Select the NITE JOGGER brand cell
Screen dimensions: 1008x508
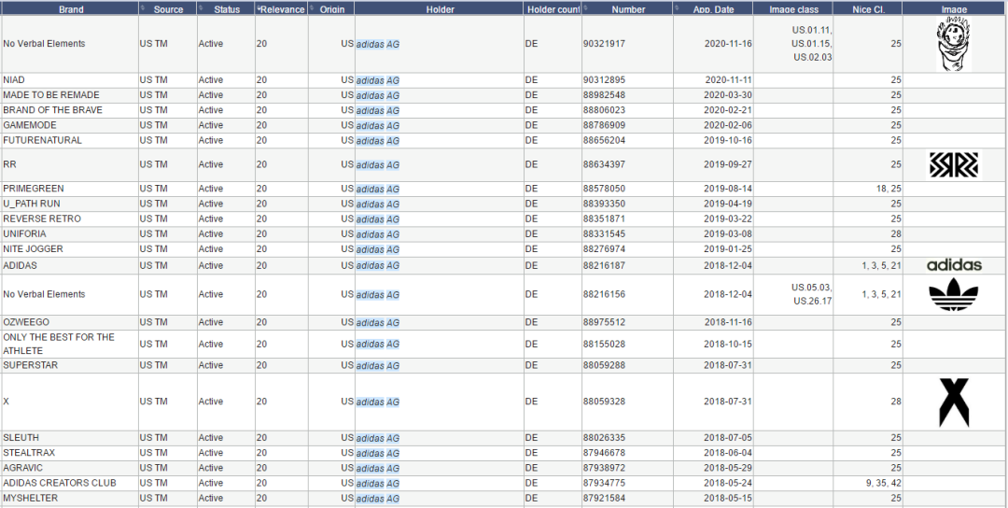pyautogui.click(x=69, y=248)
